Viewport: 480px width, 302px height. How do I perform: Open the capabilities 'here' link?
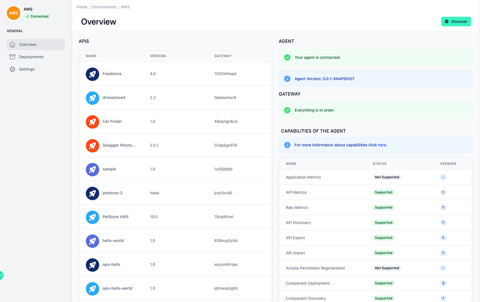382,145
